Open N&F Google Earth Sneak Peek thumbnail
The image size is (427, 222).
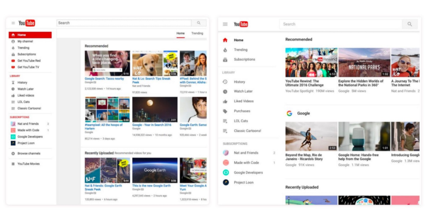107,170
